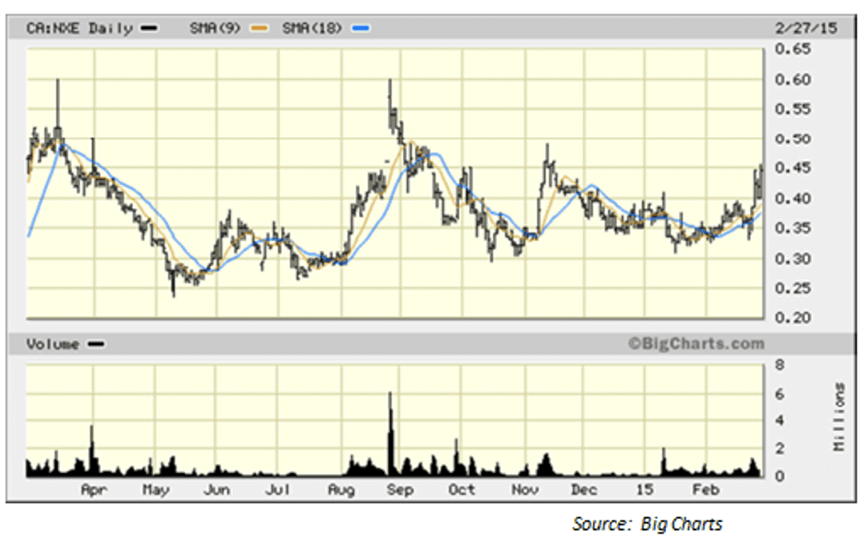The width and height of the screenshot is (860, 538).
Task: Click the Source: Big Charts caption
Action: (x=648, y=524)
